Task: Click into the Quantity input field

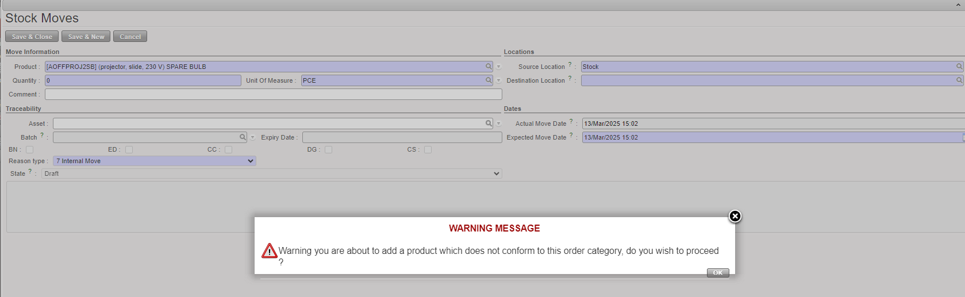Action: point(143,80)
